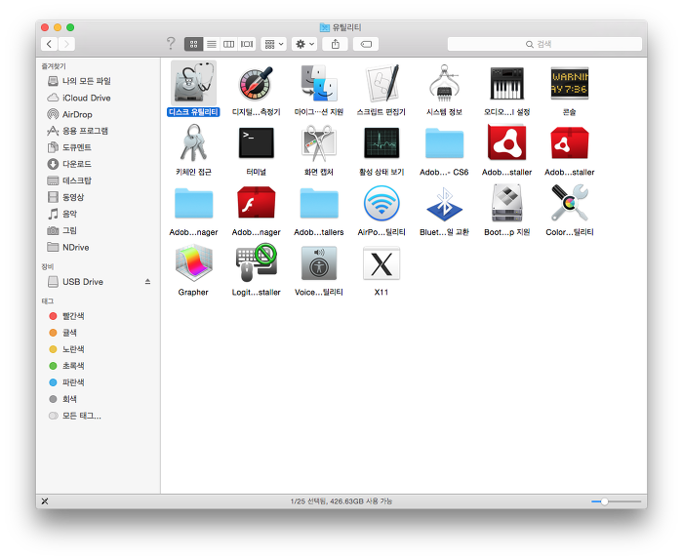Screen dimensions: 683x560
Task: Open the 키체인 접근 keys icon
Action: pyautogui.click(x=193, y=142)
